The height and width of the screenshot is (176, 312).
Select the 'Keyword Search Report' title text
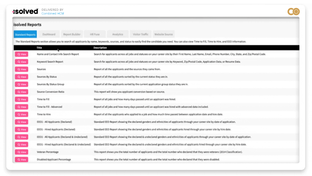pyautogui.click(x=50, y=62)
